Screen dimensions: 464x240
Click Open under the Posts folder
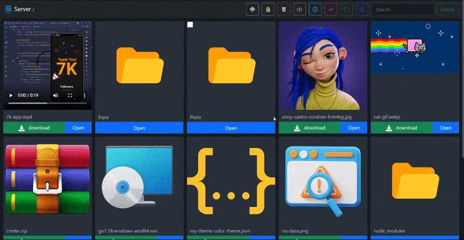[231, 128]
